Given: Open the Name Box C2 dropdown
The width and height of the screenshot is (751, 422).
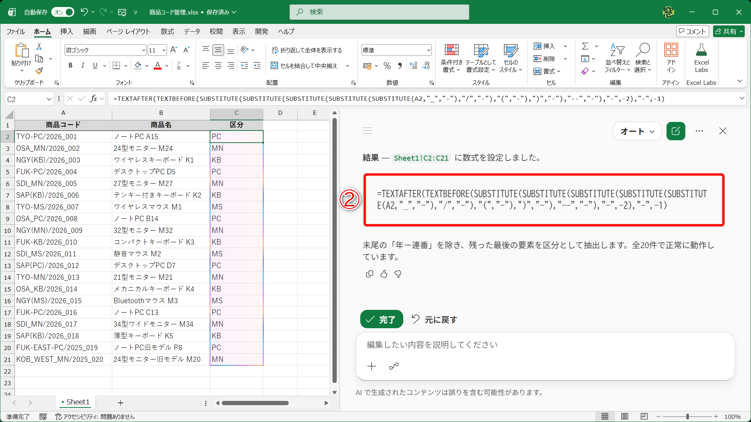Looking at the screenshot, I should 49,99.
